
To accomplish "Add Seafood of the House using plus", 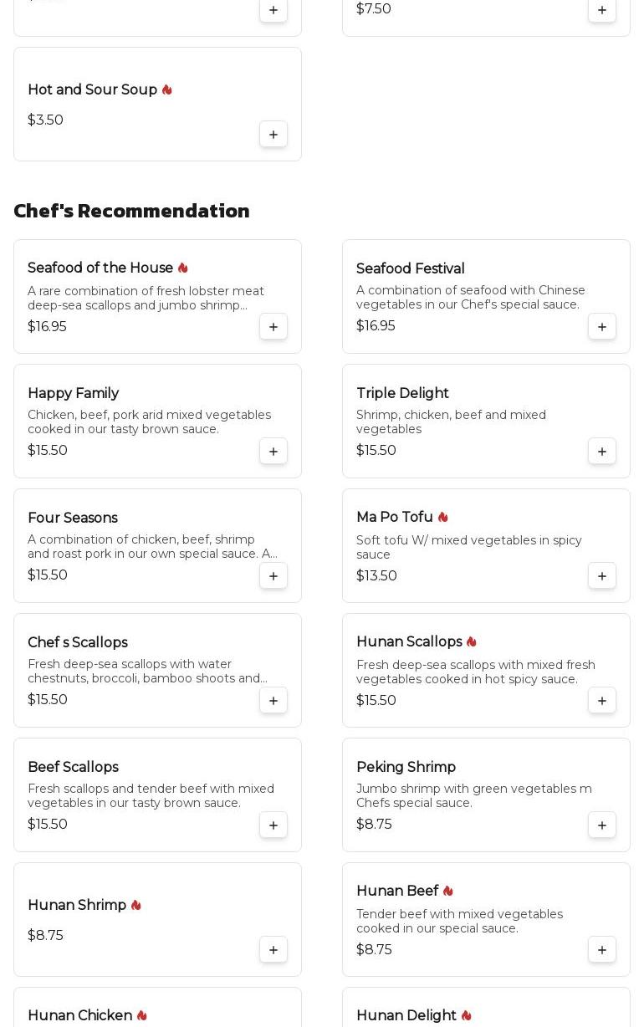I will [x=273, y=327].
